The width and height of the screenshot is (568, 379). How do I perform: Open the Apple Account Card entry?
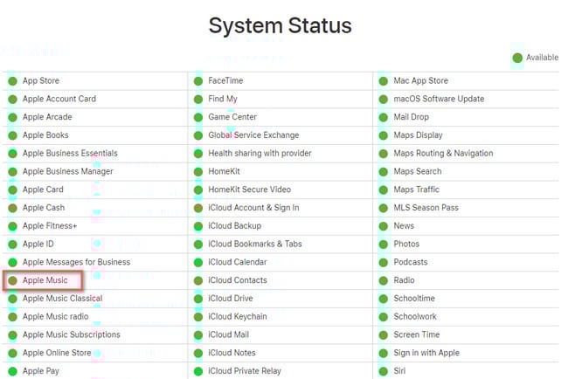pyautogui.click(x=59, y=99)
